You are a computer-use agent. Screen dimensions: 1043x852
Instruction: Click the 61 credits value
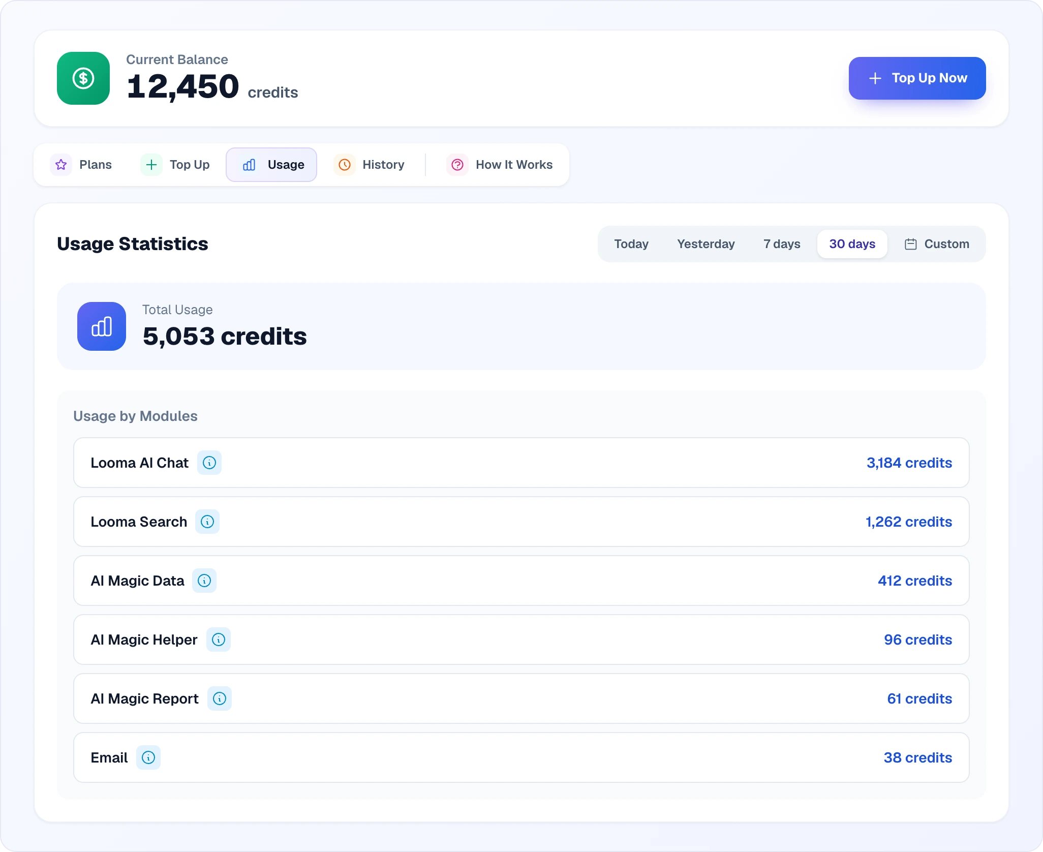pos(919,698)
